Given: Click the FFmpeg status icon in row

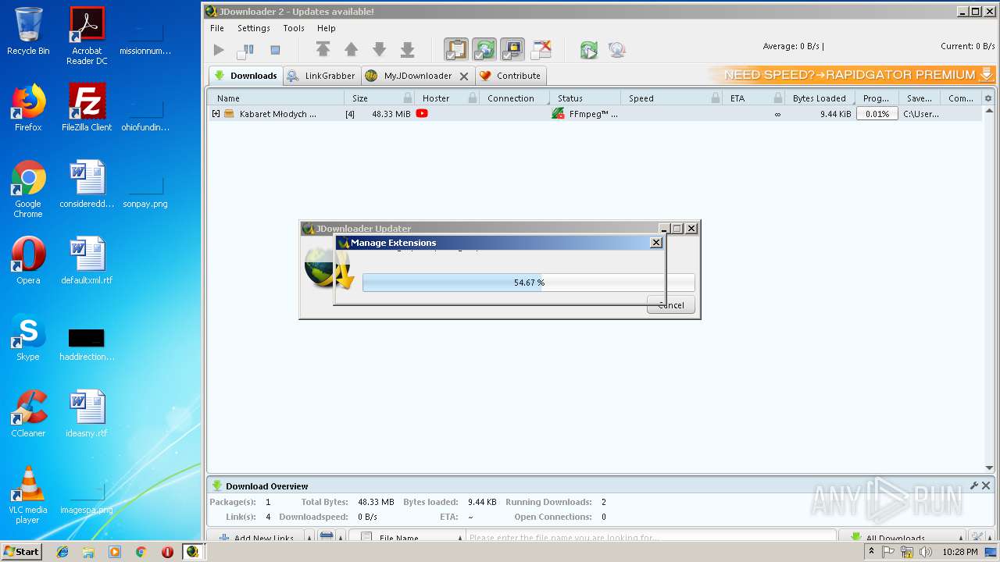Looking at the screenshot, I should 558,114.
